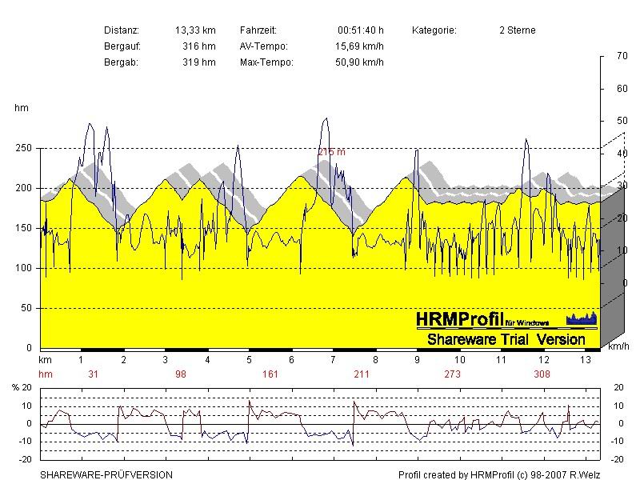
Task: Click the Distanz value 13,33 km
Action: [195, 30]
